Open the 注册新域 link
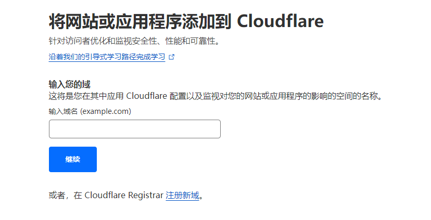431x220 pixels. click(182, 196)
